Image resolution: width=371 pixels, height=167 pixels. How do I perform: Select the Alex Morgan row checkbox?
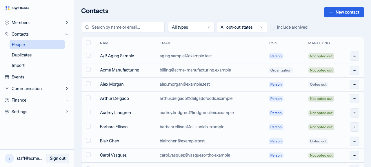(88, 84)
